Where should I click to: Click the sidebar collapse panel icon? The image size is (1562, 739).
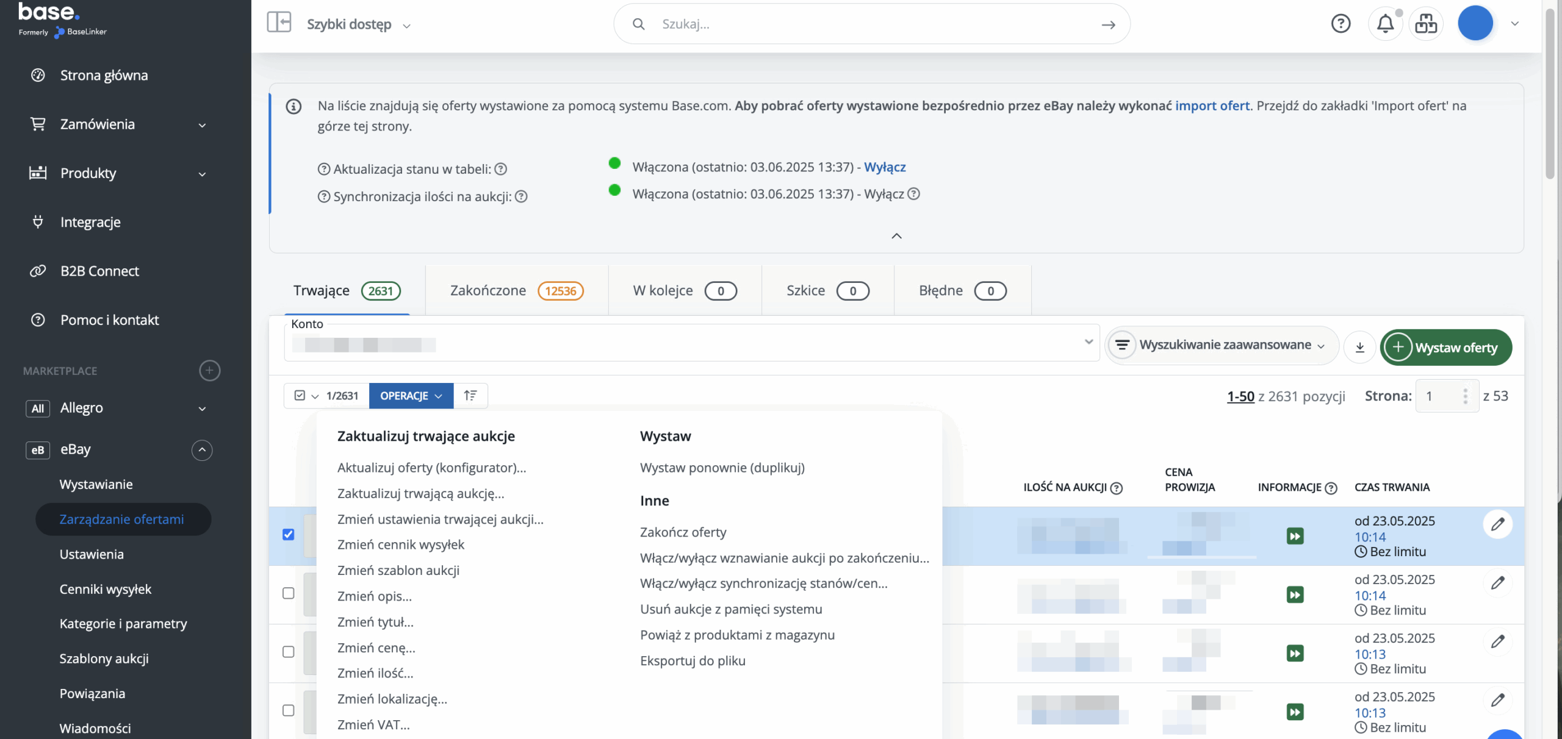coord(279,23)
